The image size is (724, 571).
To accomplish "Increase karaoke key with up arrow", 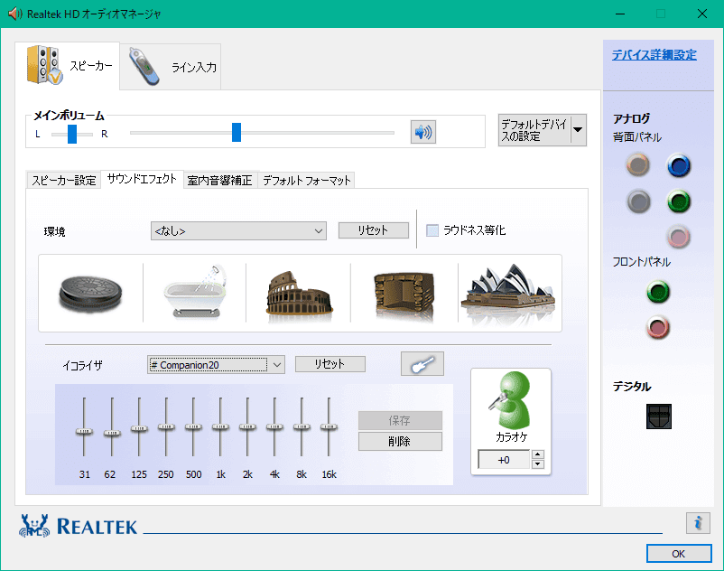I will coord(538,455).
